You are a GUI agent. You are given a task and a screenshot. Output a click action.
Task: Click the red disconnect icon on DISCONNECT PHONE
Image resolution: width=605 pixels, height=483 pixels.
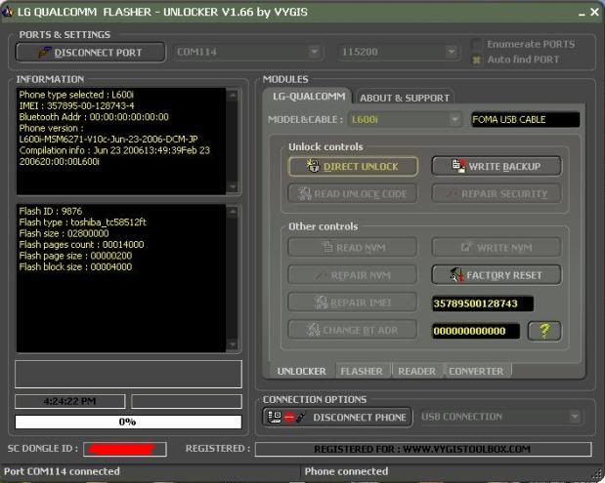point(289,418)
